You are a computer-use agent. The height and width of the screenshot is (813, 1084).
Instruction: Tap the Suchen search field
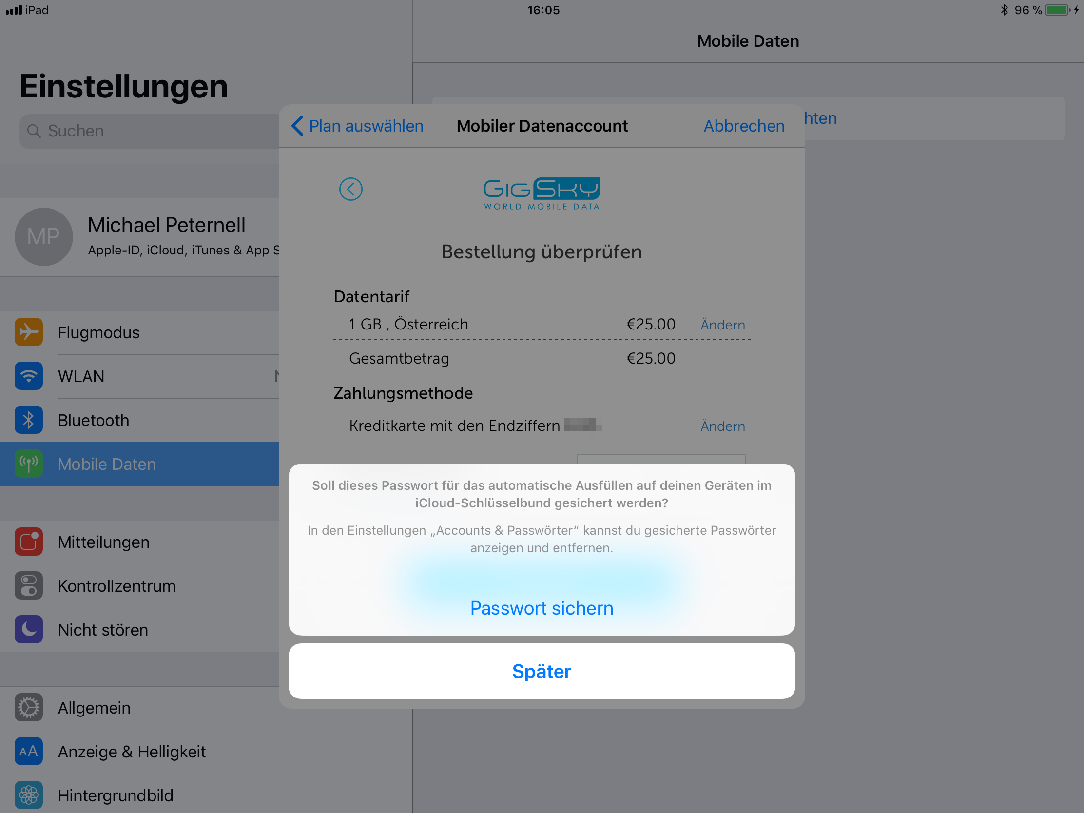(150, 131)
